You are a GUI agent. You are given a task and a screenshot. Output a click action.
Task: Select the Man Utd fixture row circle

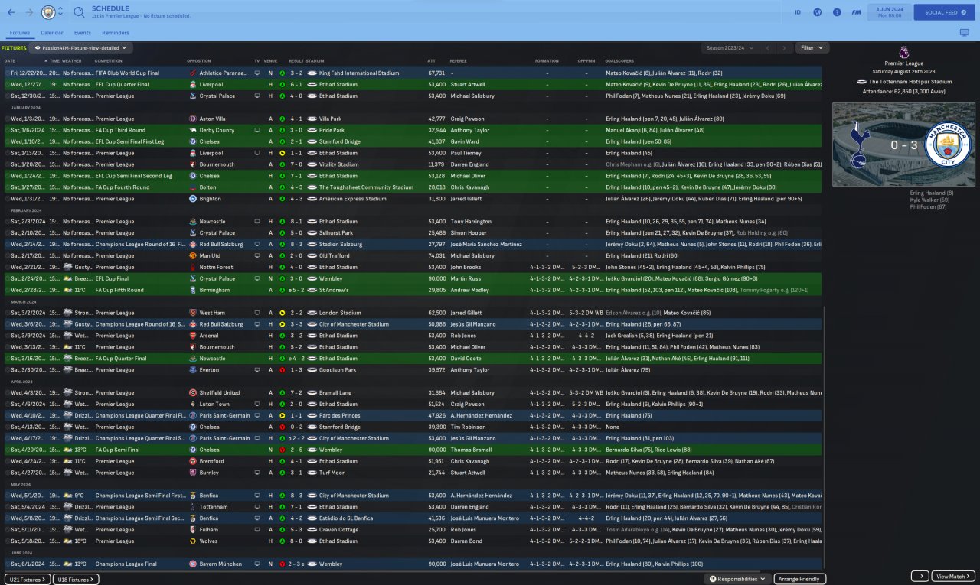[8, 256]
